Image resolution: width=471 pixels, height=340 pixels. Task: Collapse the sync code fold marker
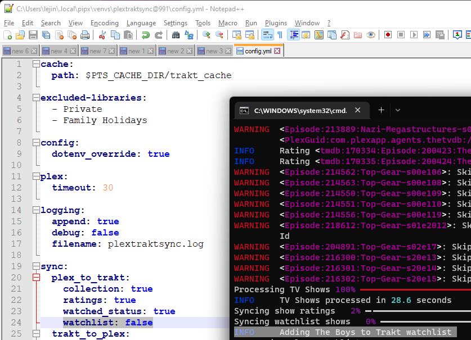click(x=35, y=266)
